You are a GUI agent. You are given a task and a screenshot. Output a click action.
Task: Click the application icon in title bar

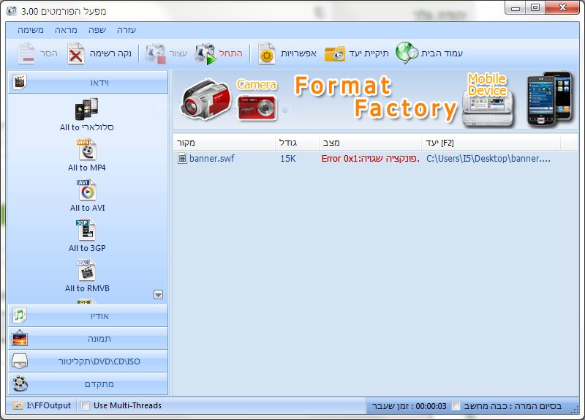click(12, 11)
